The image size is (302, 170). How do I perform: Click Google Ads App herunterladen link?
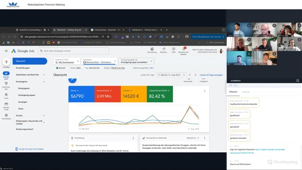(x=29, y=149)
